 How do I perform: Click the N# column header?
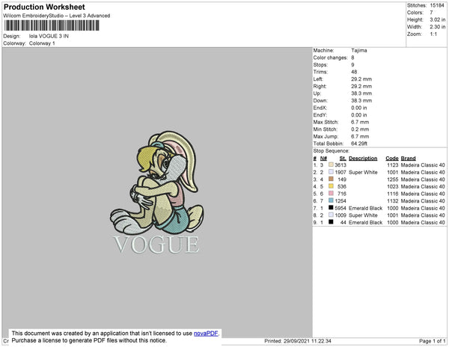click(323, 159)
